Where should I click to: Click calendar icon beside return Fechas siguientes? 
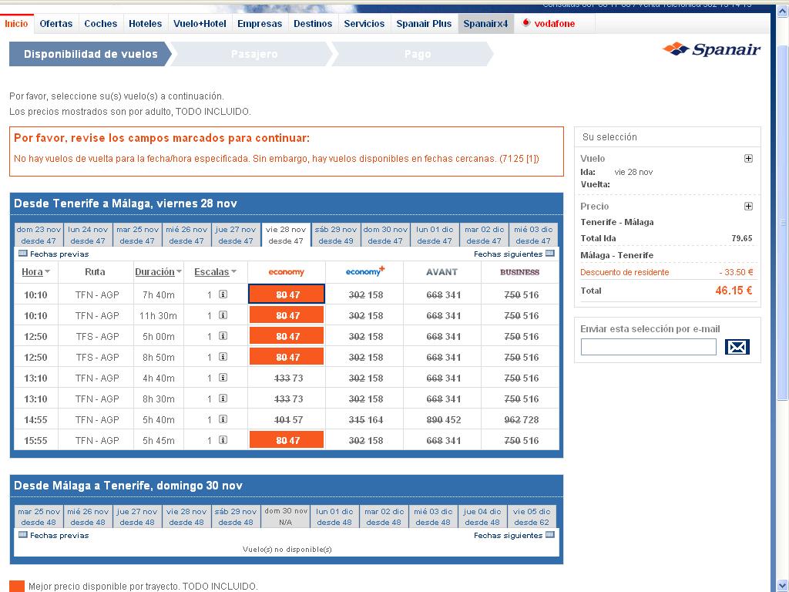tap(549, 535)
